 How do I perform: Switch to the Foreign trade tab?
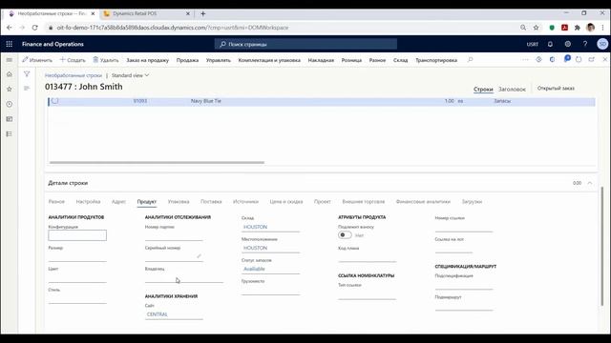pos(363,201)
